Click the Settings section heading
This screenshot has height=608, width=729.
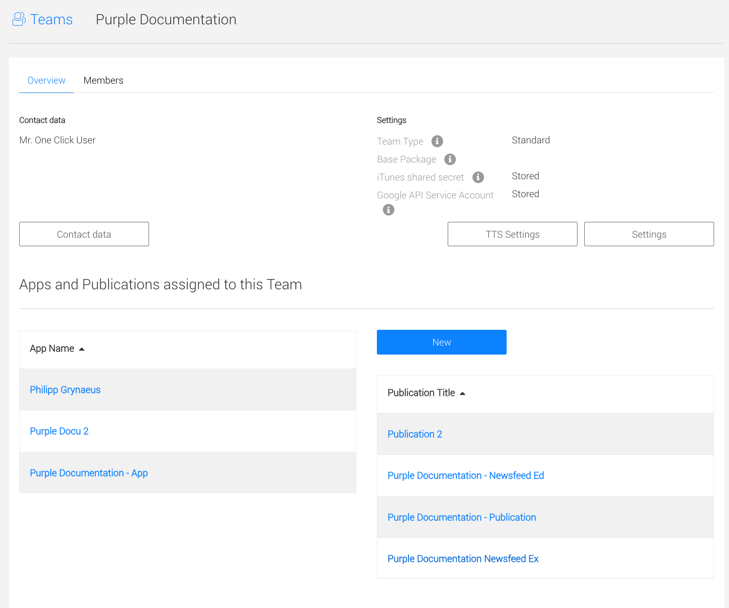point(391,120)
